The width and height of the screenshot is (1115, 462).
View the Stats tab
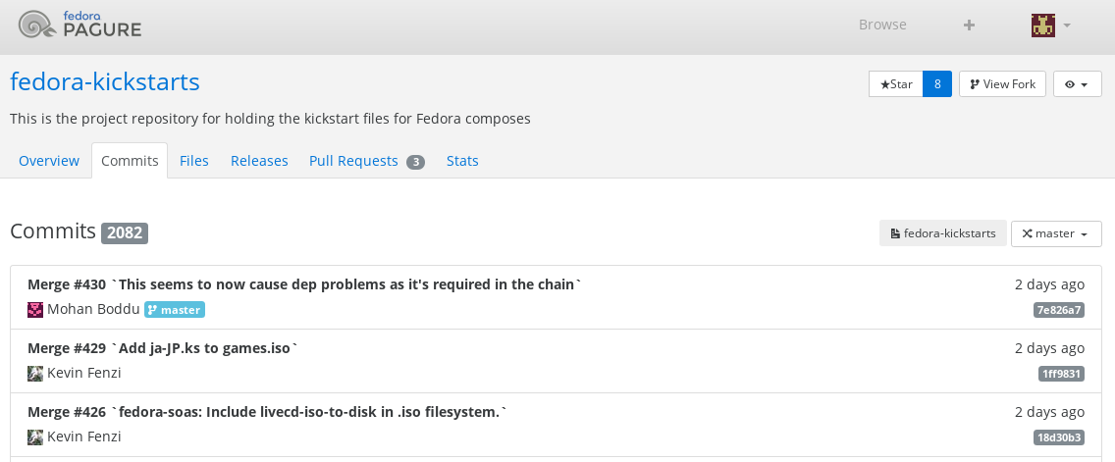462,161
